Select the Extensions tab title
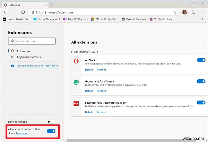Viewport: 208px width, 142px height. (x=14, y=5)
